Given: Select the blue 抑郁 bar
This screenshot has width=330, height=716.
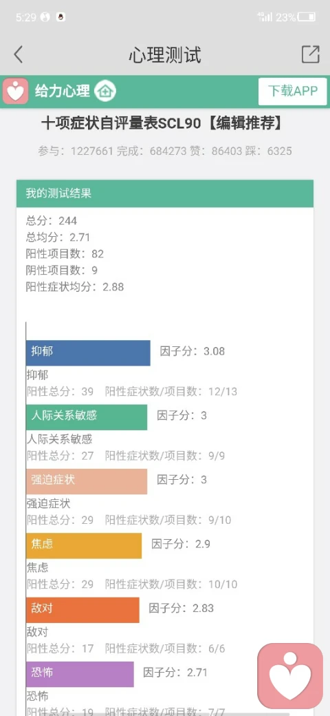Looking at the screenshot, I should (x=88, y=352).
